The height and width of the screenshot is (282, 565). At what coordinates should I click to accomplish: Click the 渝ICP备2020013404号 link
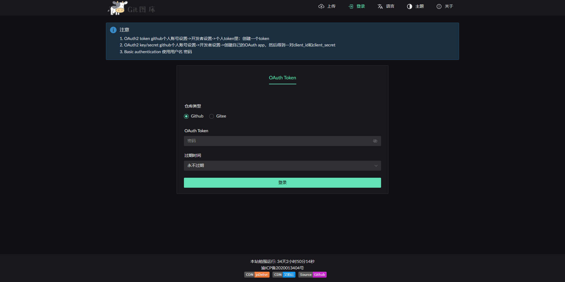coord(282,268)
